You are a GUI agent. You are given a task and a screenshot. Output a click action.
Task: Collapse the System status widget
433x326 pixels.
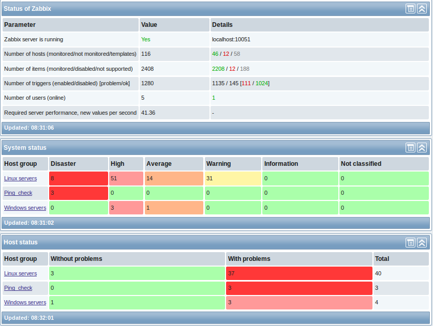coord(422,148)
